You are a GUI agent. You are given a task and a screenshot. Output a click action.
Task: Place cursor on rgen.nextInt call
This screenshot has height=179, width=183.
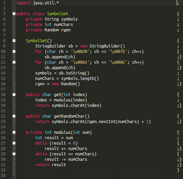[101, 122]
